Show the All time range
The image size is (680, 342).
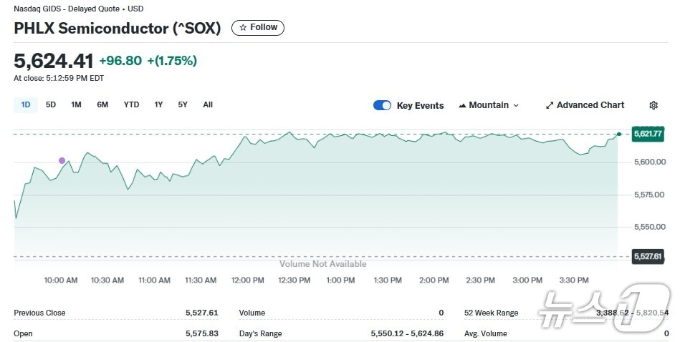[x=208, y=104]
